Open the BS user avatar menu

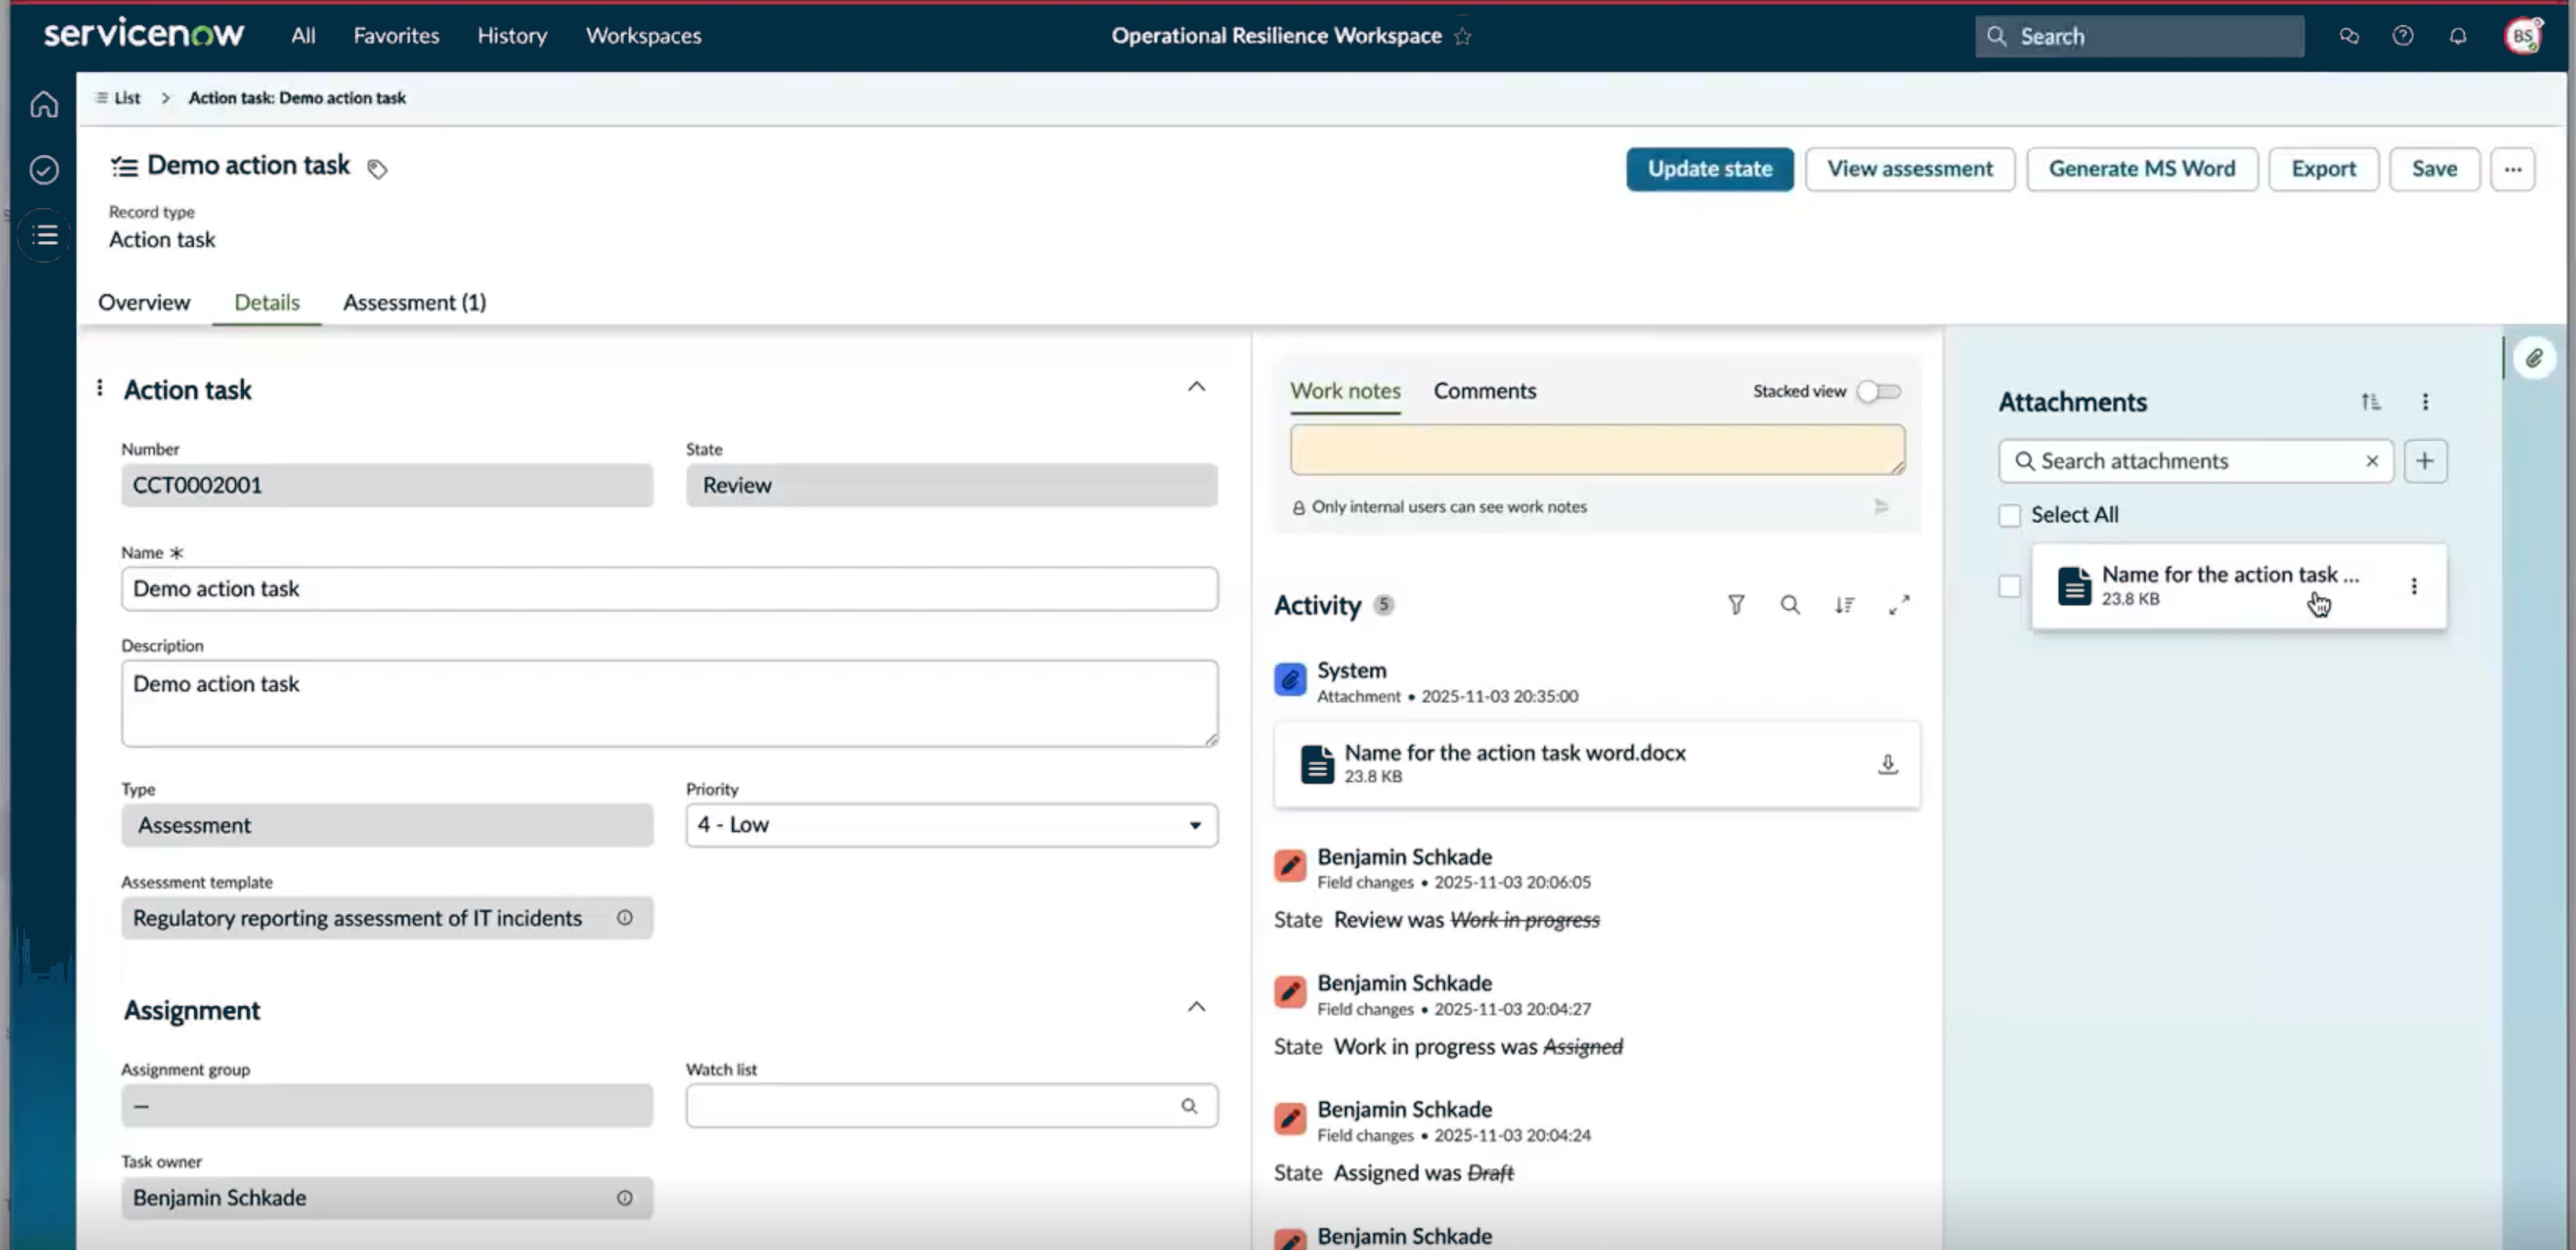pyautogui.click(x=2523, y=36)
